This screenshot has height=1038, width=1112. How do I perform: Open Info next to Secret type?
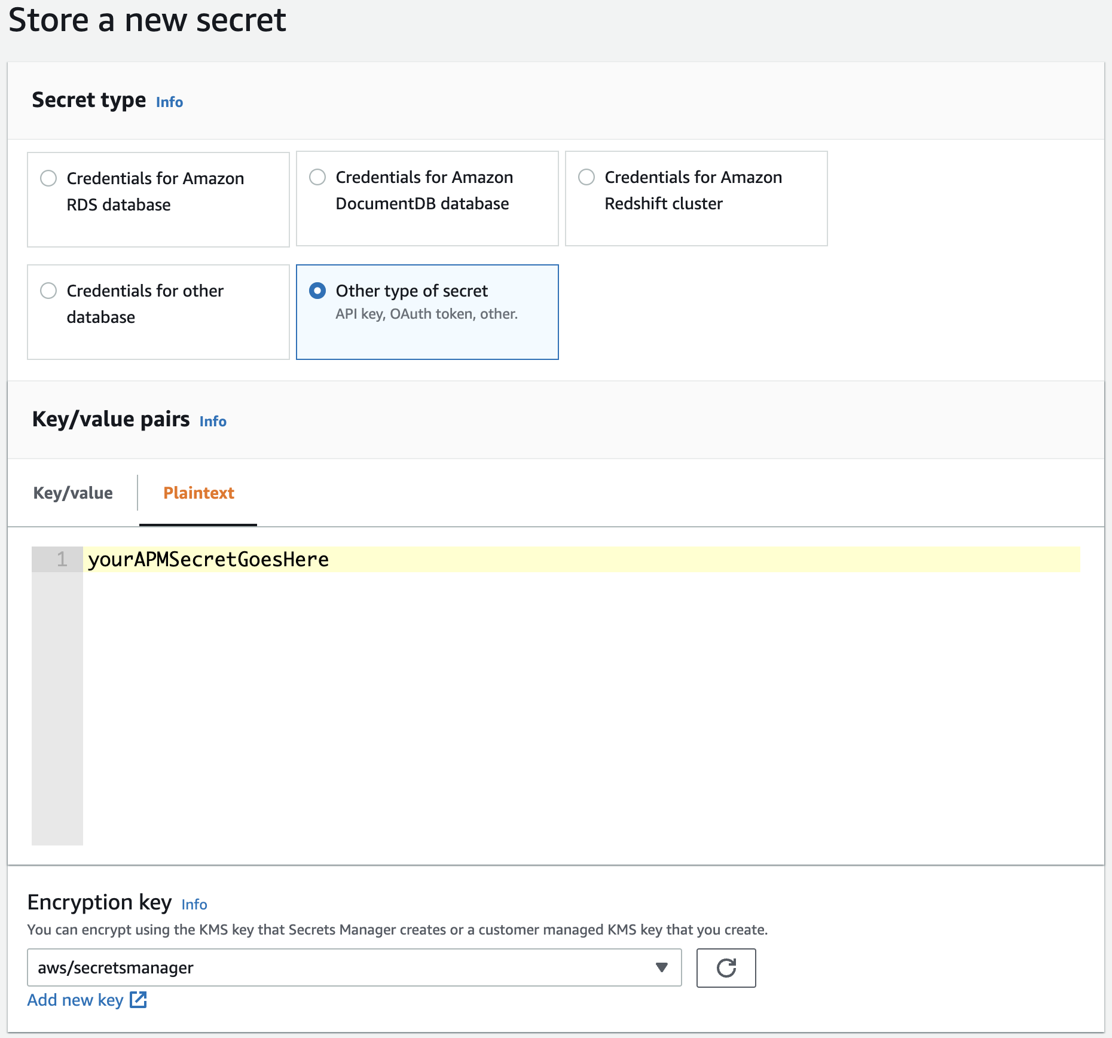click(169, 102)
